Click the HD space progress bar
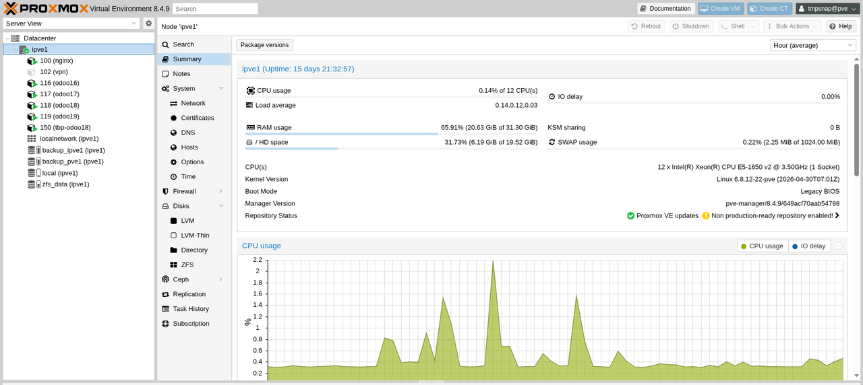863x385 pixels. [391, 149]
